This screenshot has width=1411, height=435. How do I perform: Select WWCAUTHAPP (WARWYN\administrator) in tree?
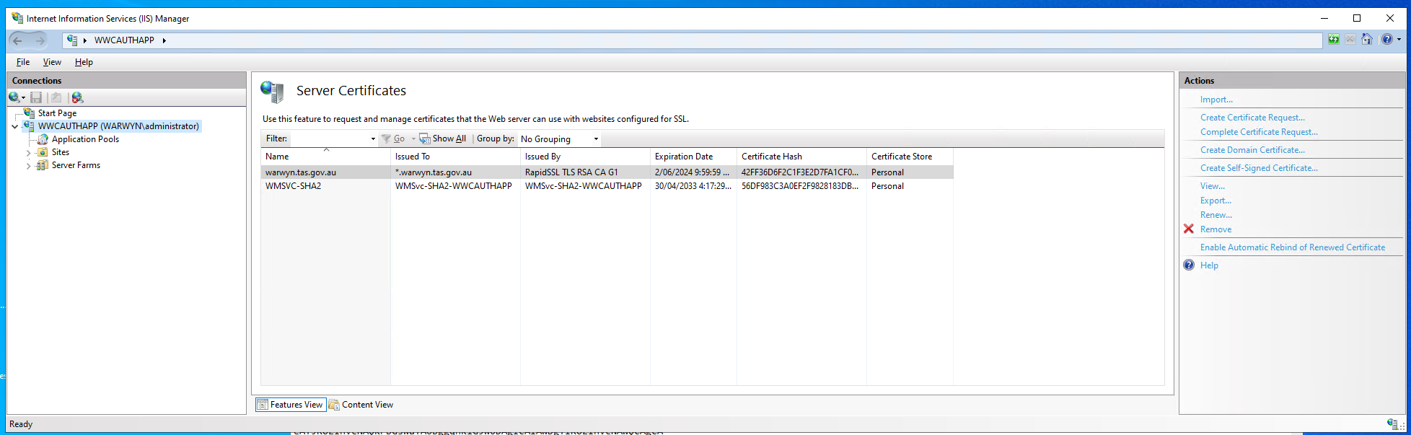tap(118, 126)
